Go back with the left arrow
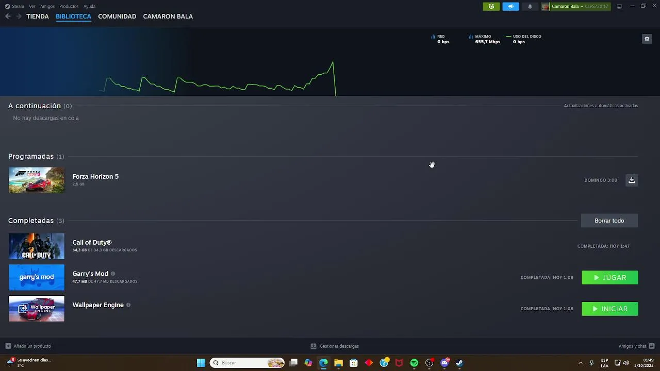This screenshot has width=660, height=371. pos(8,16)
